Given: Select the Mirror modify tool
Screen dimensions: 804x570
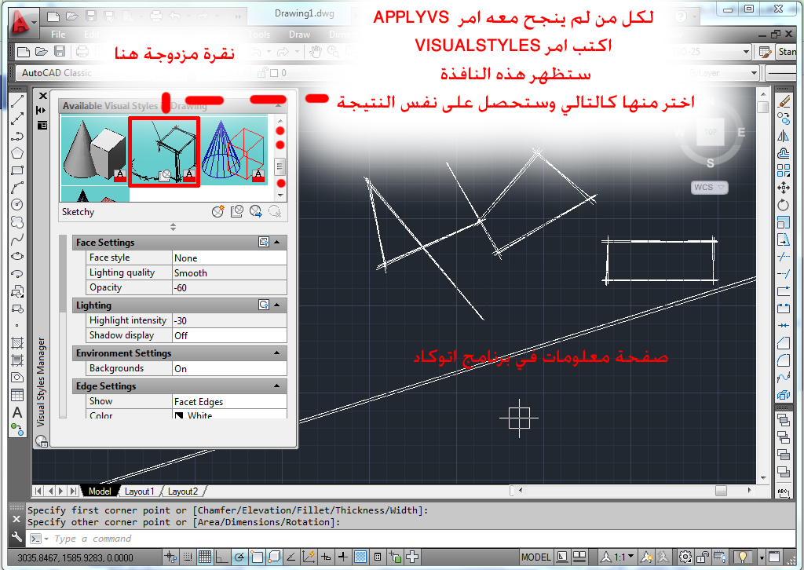Looking at the screenshot, I should 784,136.
